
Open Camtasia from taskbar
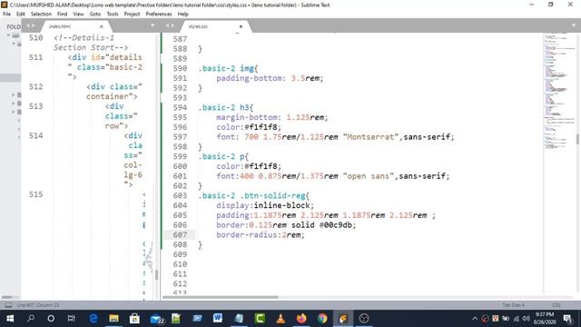click(x=260, y=319)
